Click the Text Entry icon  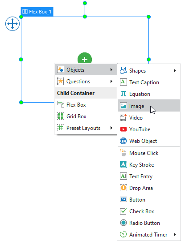[x=123, y=176]
